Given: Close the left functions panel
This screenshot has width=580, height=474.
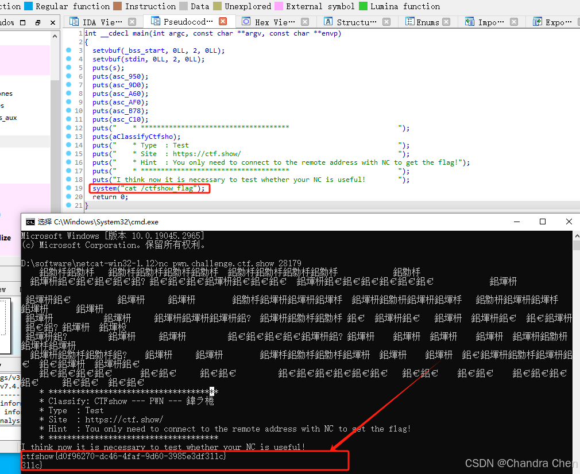Looking at the screenshot, I should [x=53, y=22].
